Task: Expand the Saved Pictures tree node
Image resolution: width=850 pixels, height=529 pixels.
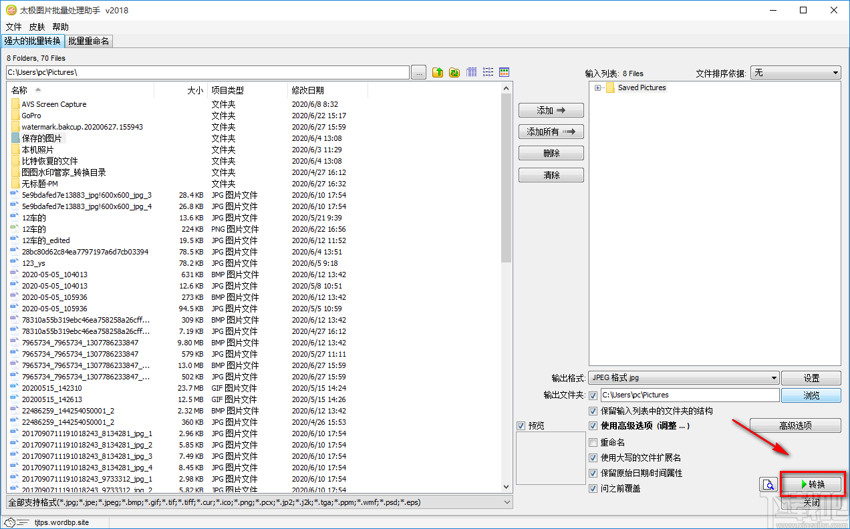Action: pos(597,87)
